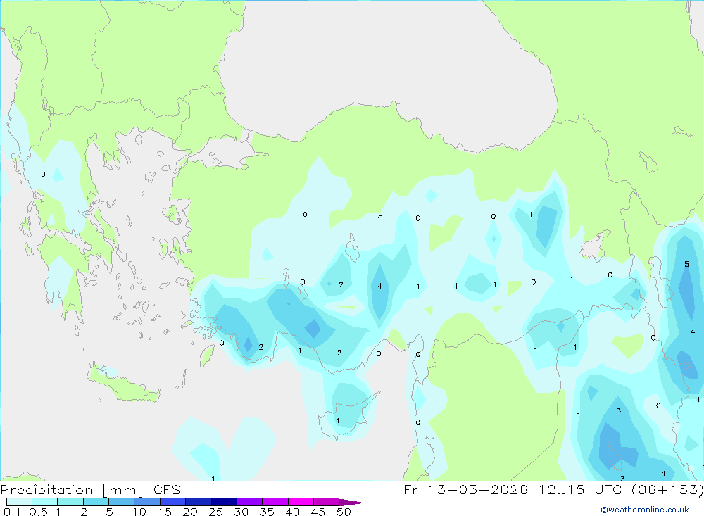The image size is (704, 516).
Task: Click the over-50 mm legend arrow tip
Action: click(x=353, y=503)
